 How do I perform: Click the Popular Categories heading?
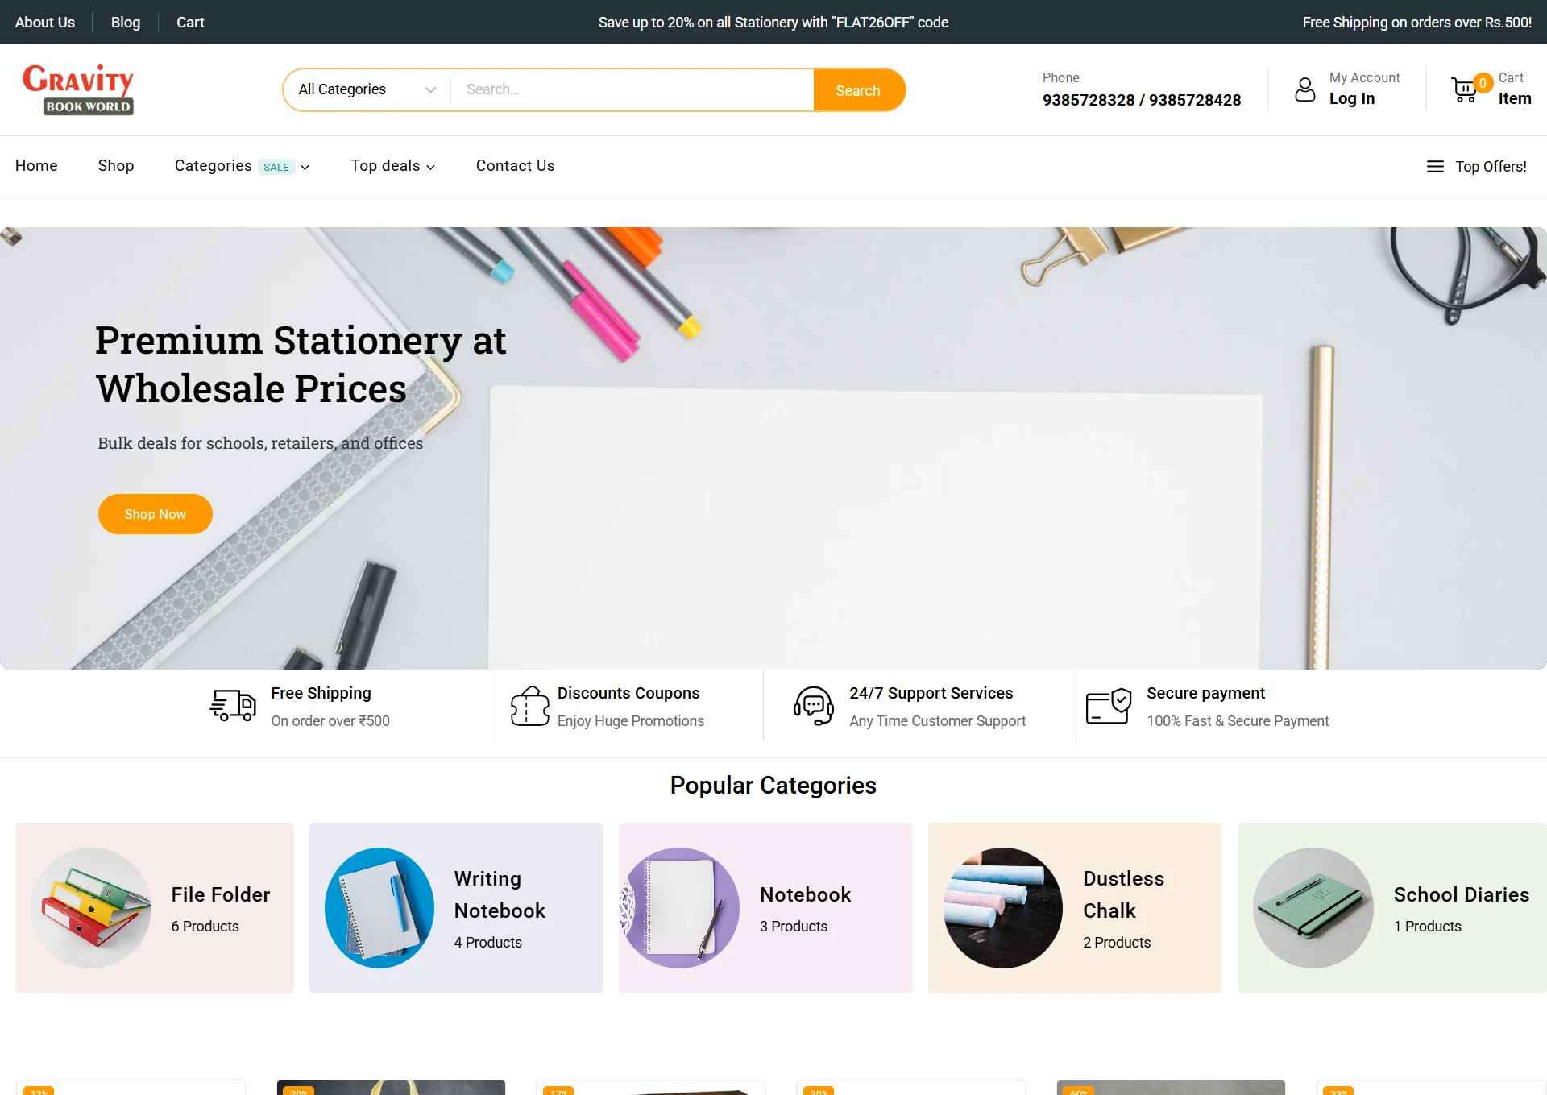(773, 785)
